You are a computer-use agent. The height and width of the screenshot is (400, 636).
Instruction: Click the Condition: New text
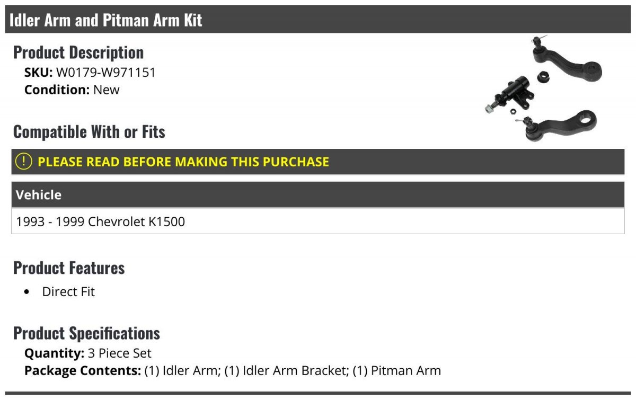[72, 90]
